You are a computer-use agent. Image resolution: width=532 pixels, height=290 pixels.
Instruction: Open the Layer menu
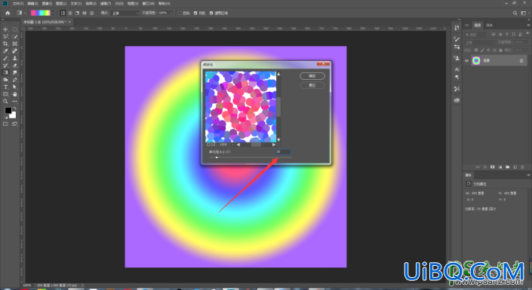pos(60,3)
